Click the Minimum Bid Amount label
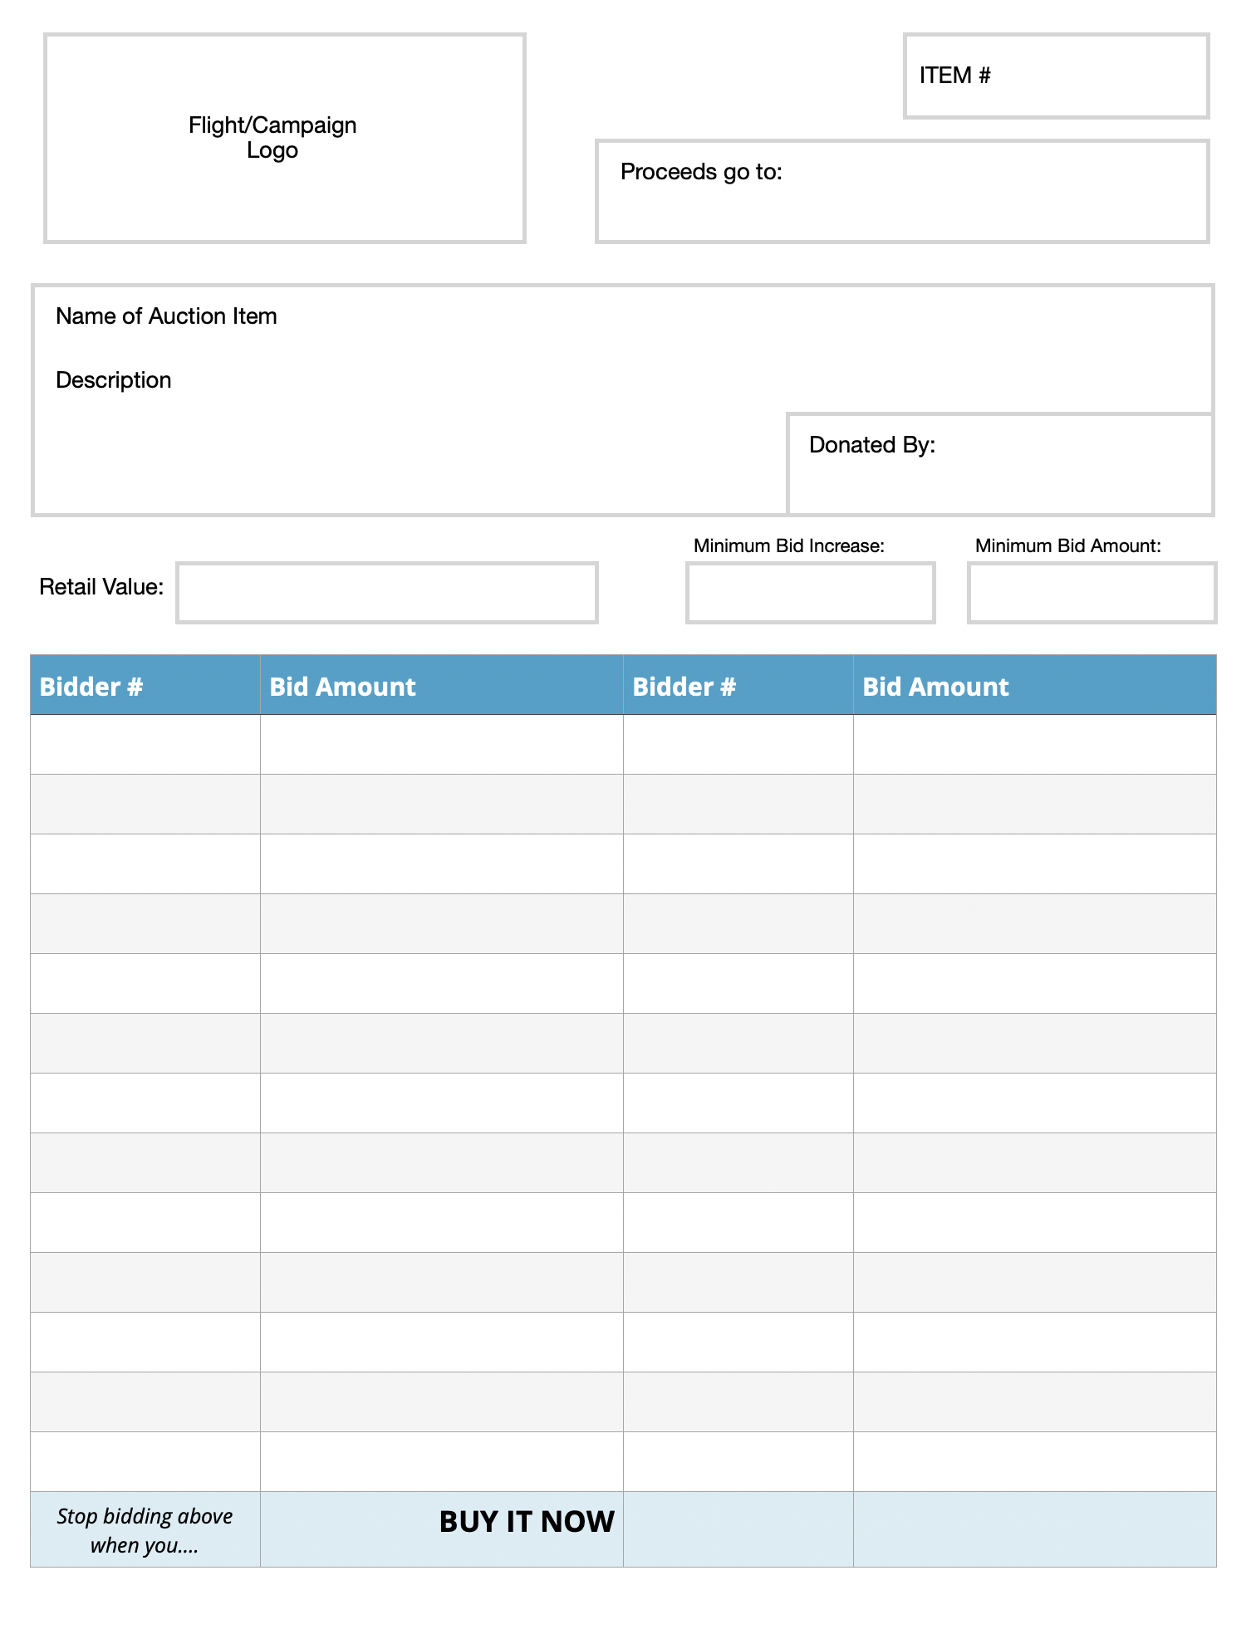 point(1068,545)
